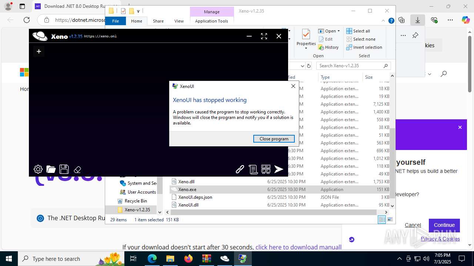Open History in Explorer ribbon
This screenshot has height=266, width=474.
[328, 47]
